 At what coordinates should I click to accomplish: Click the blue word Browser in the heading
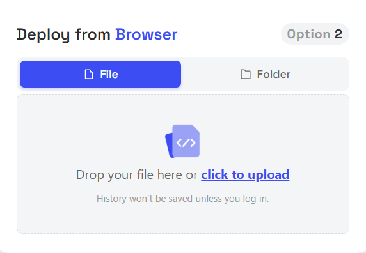(147, 34)
